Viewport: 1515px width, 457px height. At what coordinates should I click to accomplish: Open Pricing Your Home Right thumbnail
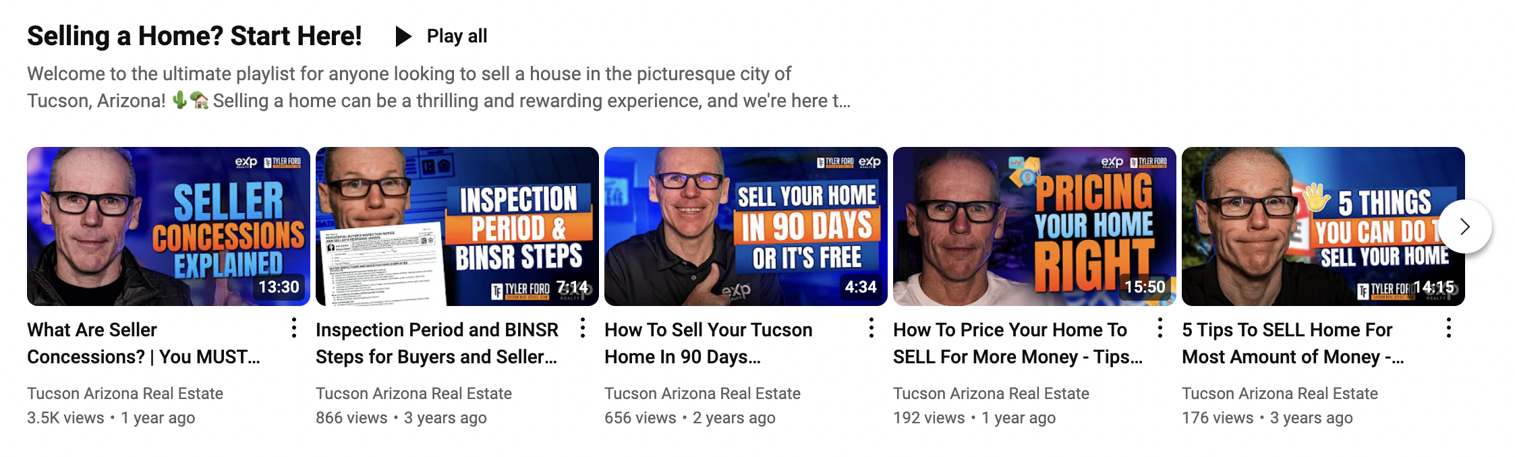tap(1035, 226)
